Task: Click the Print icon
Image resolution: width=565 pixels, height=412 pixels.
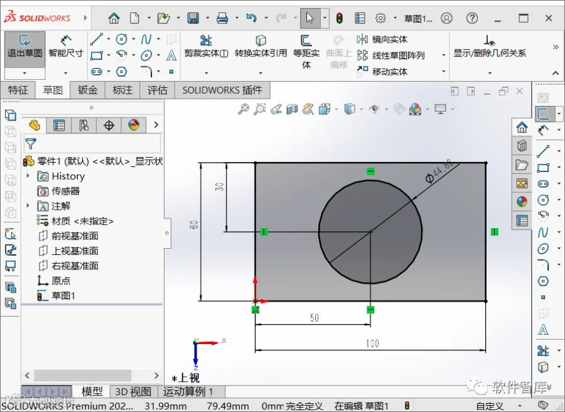Action: 222,18
